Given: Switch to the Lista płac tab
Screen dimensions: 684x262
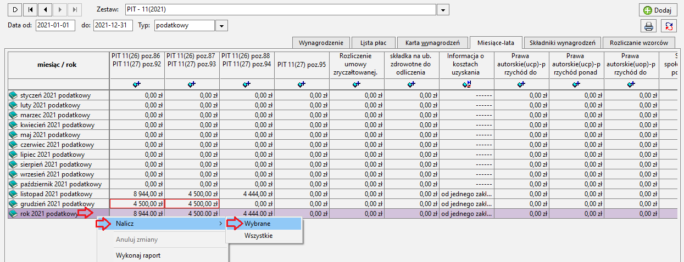Looking at the screenshot, I should pos(372,43).
